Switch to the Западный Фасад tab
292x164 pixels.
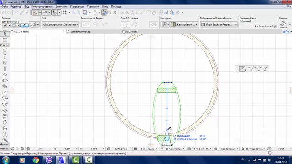tap(81, 32)
